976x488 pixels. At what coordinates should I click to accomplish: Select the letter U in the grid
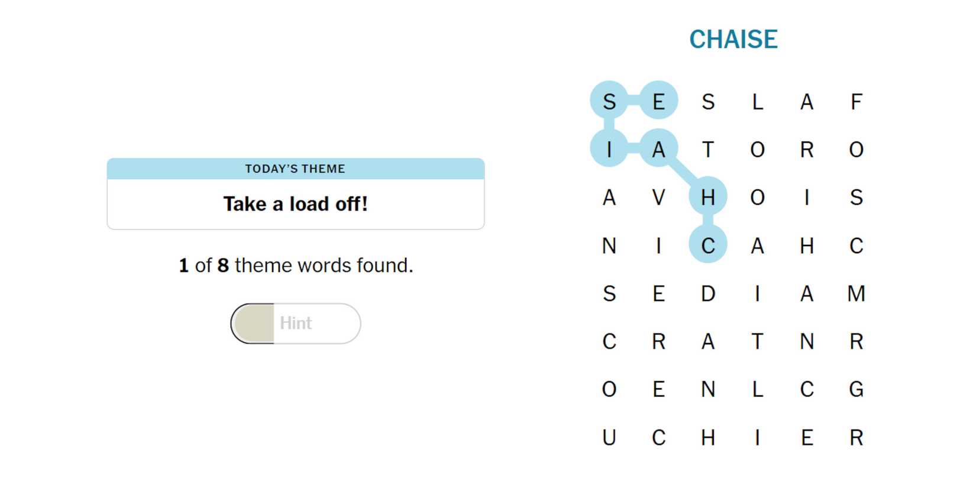[x=609, y=438]
